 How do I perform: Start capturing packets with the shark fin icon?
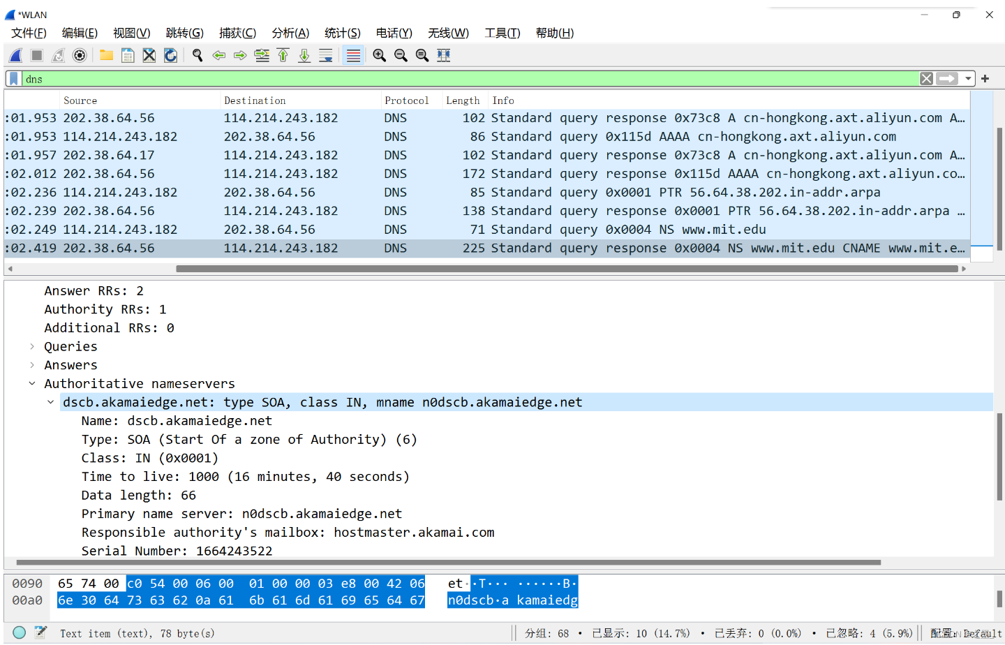(x=16, y=55)
